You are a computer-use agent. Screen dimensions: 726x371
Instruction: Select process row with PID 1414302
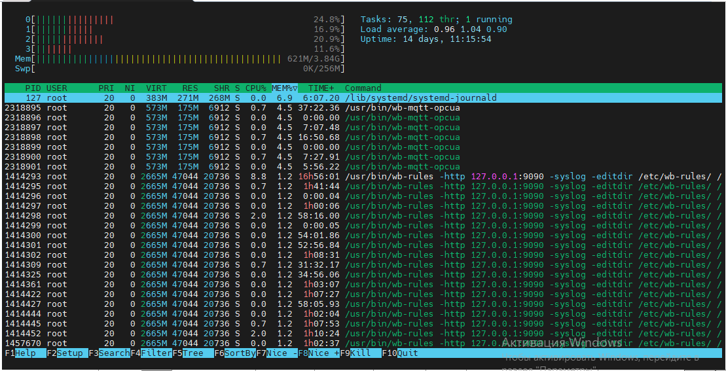tap(363, 255)
